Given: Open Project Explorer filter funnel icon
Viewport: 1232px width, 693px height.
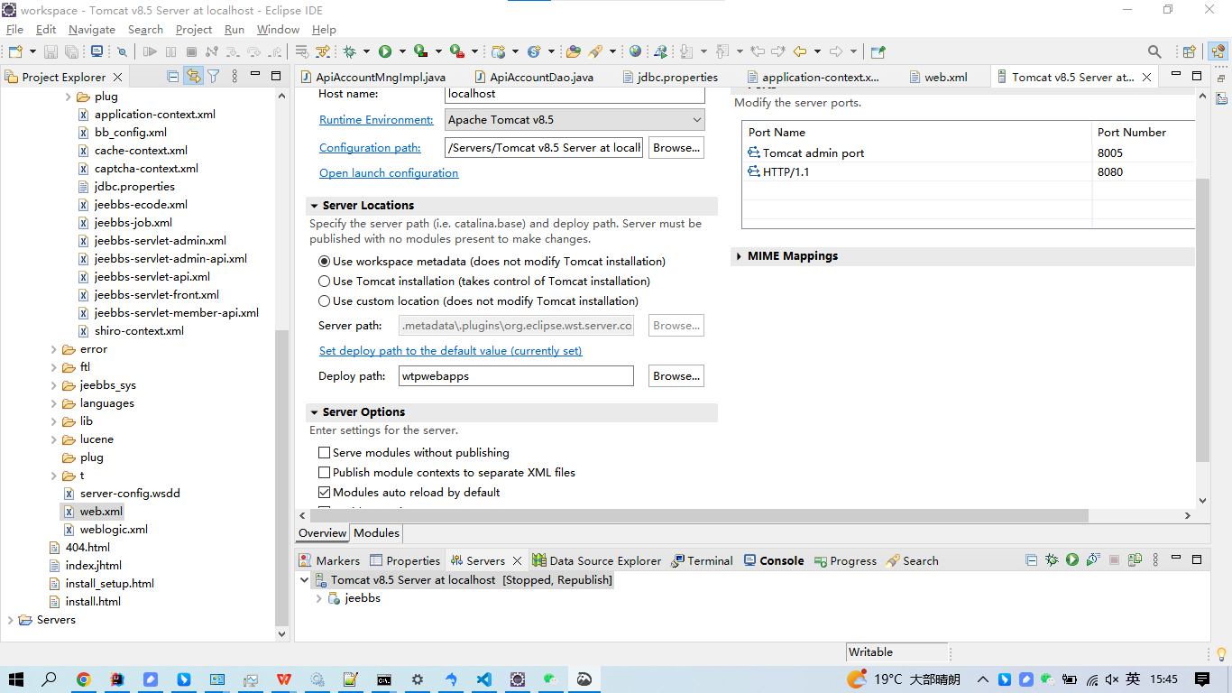Looking at the screenshot, I should (214, 77).
